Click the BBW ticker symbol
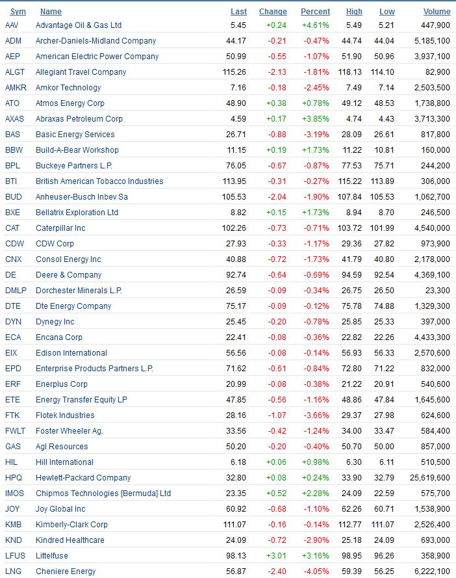Screen dimensions: 456x578 (x=14, y=150)
